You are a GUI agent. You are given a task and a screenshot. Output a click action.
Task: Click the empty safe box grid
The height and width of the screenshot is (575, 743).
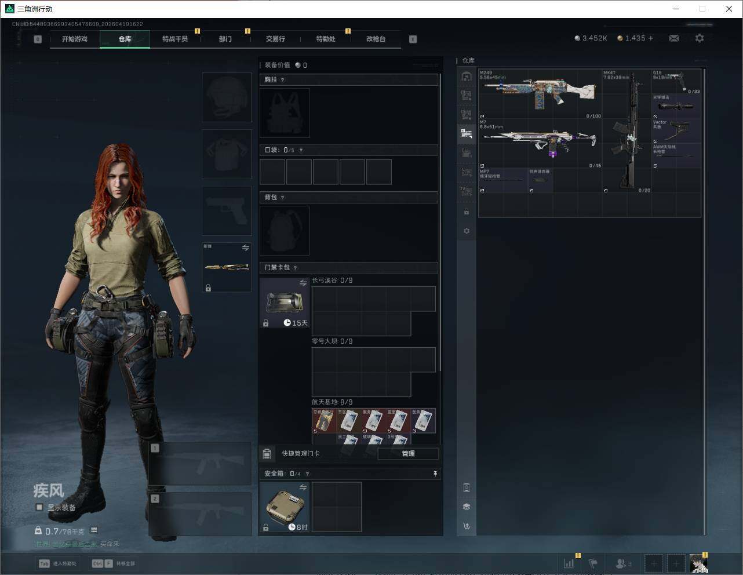pos(337,507)
